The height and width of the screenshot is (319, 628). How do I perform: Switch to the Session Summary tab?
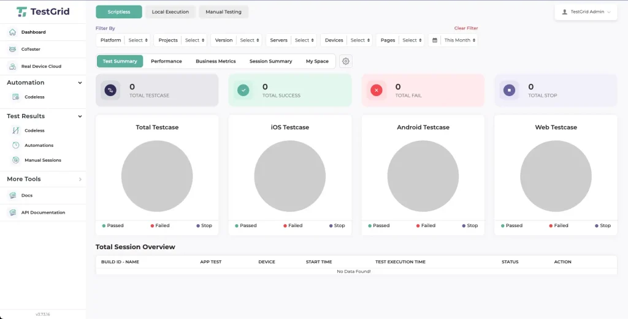270,61
